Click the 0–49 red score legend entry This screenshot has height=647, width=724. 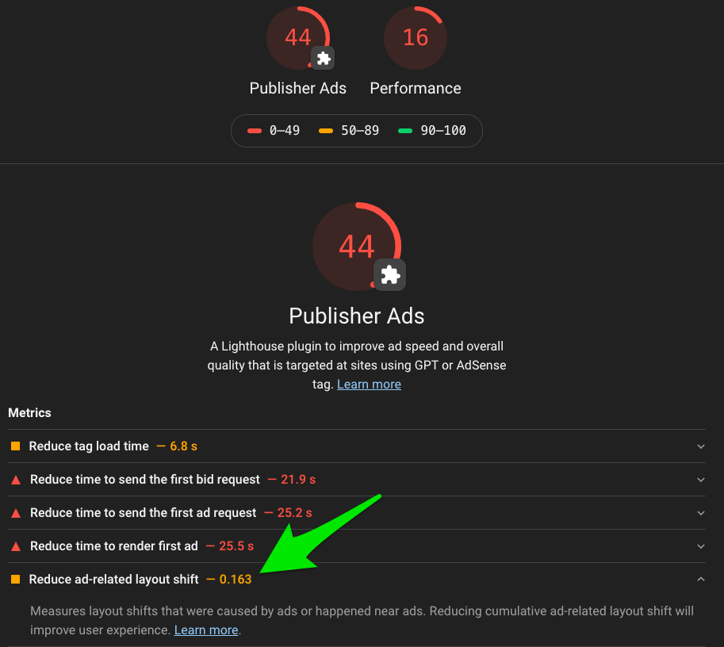[x=274, y=131]
